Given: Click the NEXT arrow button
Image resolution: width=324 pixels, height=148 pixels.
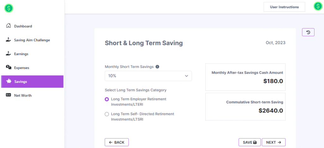Looking at the screenshot, I should (273, 142).
